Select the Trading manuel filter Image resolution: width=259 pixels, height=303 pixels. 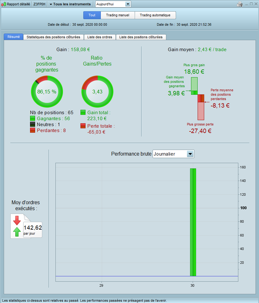118,15
